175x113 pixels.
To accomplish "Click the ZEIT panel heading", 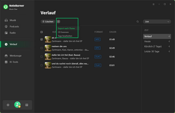I will [146, 30].
